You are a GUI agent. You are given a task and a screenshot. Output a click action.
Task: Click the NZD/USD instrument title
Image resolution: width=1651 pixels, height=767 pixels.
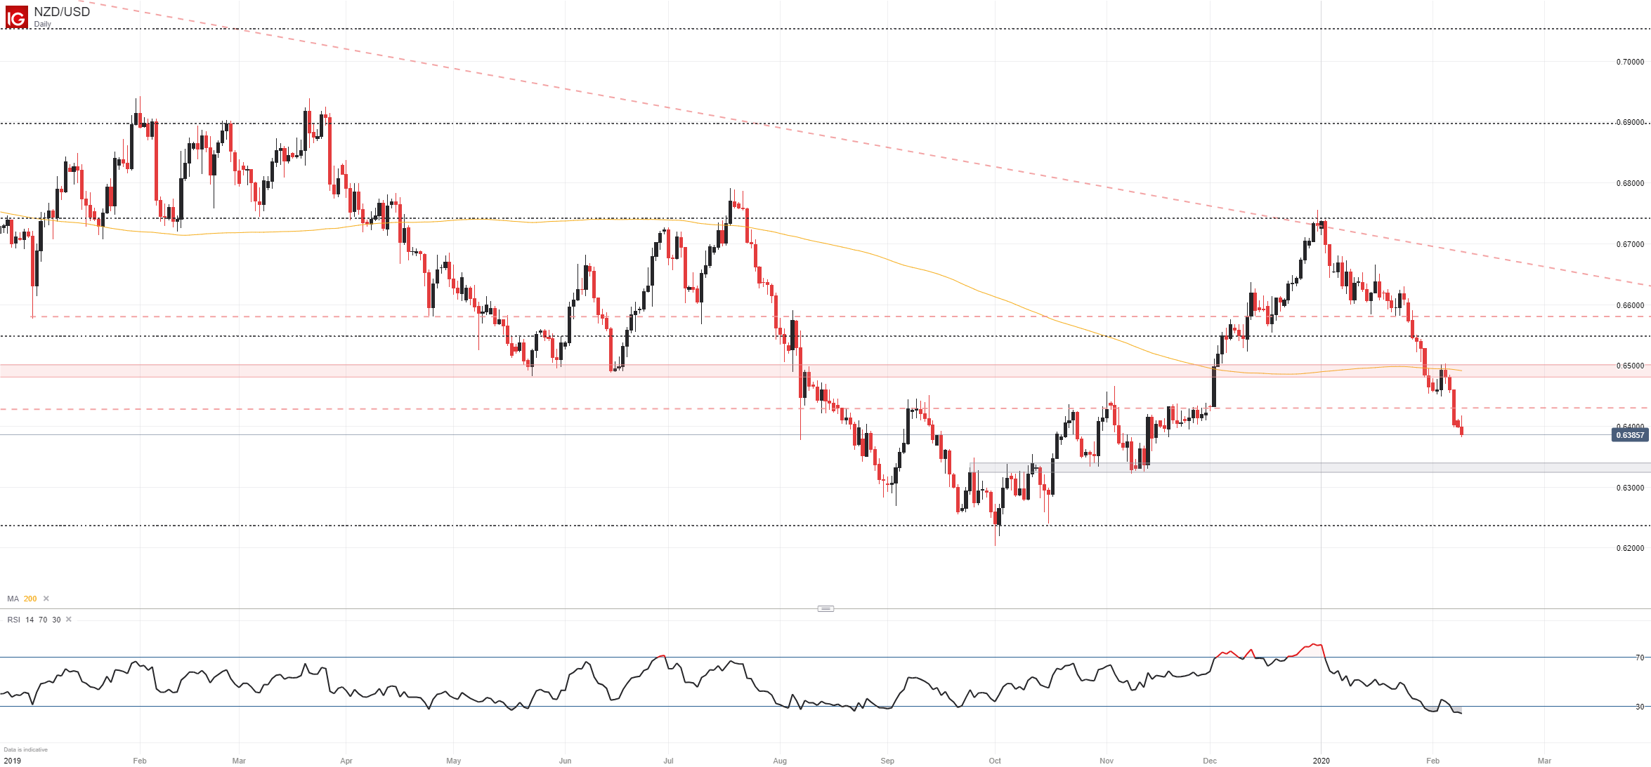click(62, 12)
